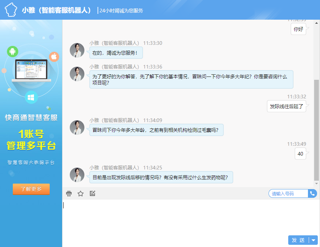This screenshot has height=247, width=320.
Task: Select the 发际线往后延了 message bubble
Action: [286, 106]
